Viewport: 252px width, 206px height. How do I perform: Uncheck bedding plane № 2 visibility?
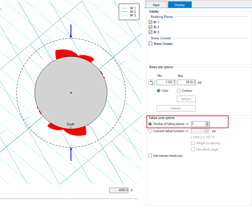pos(151,27)
